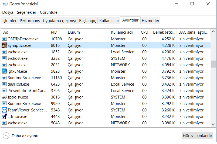The image size is (217, 144).
Task: Select the igfxEM.exe process name
Action: coord(17,71)
